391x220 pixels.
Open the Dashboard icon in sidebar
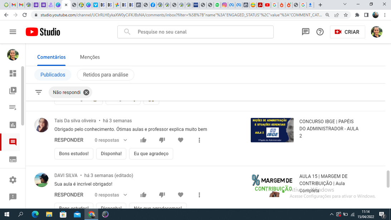(13, 73)
